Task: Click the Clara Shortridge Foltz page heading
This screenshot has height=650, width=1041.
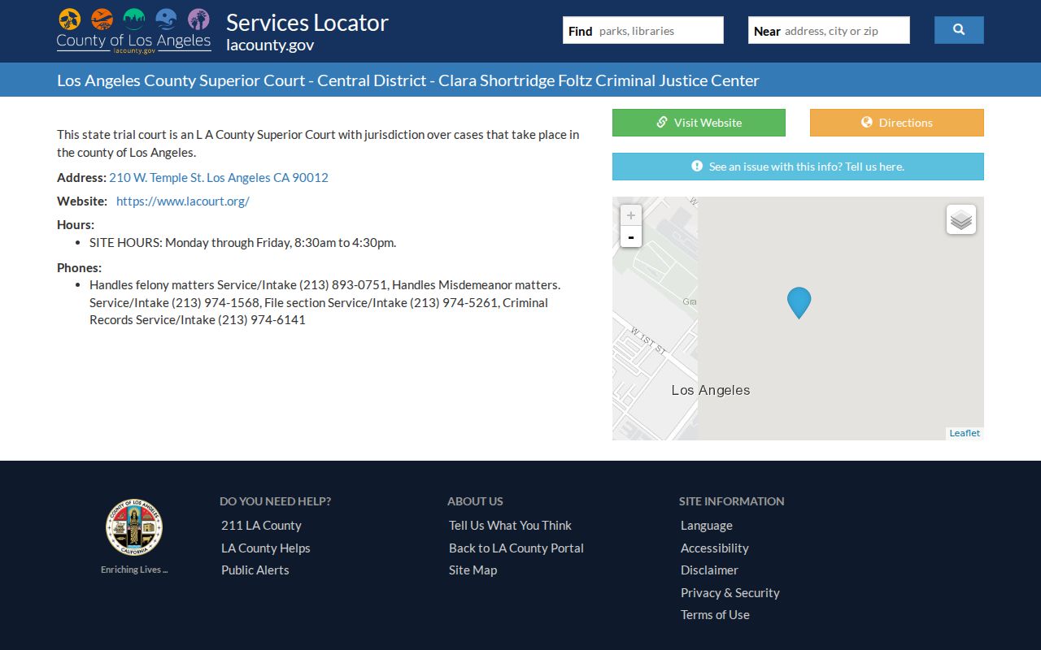Action: [408, 80]
